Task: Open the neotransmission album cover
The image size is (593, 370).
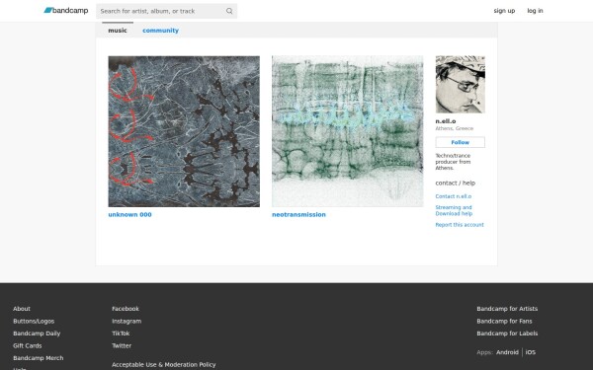Action: pyautogui.click(x=348, y=131)
